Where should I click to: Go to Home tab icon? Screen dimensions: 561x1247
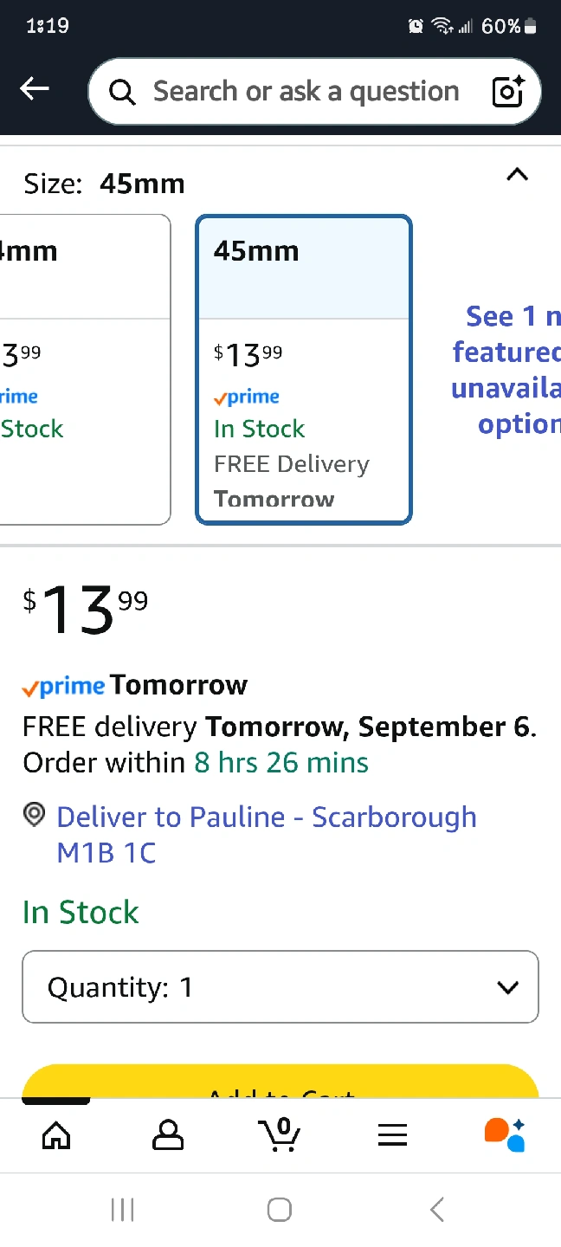pos(56,1134)
